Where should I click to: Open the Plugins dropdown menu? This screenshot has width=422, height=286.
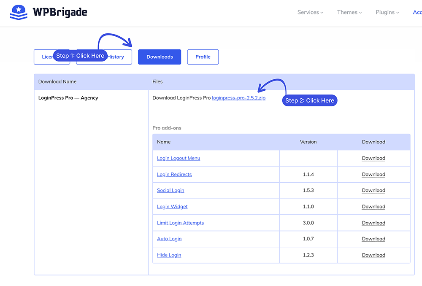[x=387, y=12]
